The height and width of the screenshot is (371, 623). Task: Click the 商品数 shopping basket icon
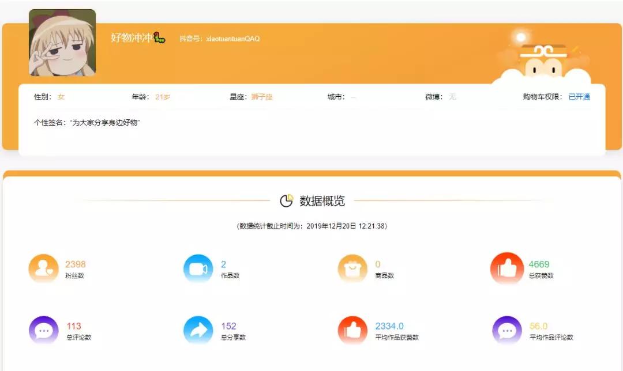click(352, 268)
